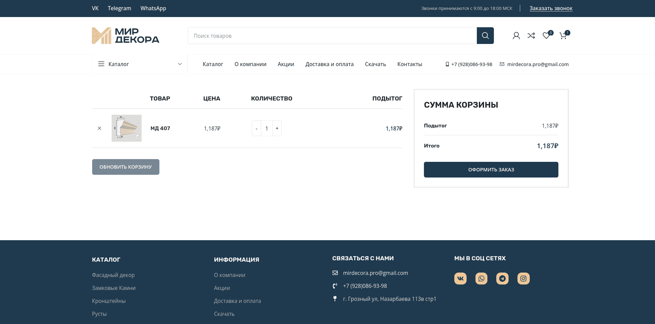Click the СУММА КОРЗИНЫ heading
The height and width of the screenshot is (324, 655).
point(461,105)
